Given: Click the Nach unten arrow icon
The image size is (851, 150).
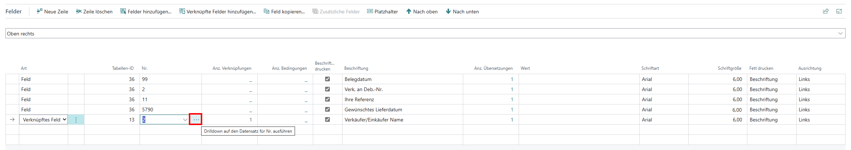Looking at the screenshot, I should click(448, 11).
